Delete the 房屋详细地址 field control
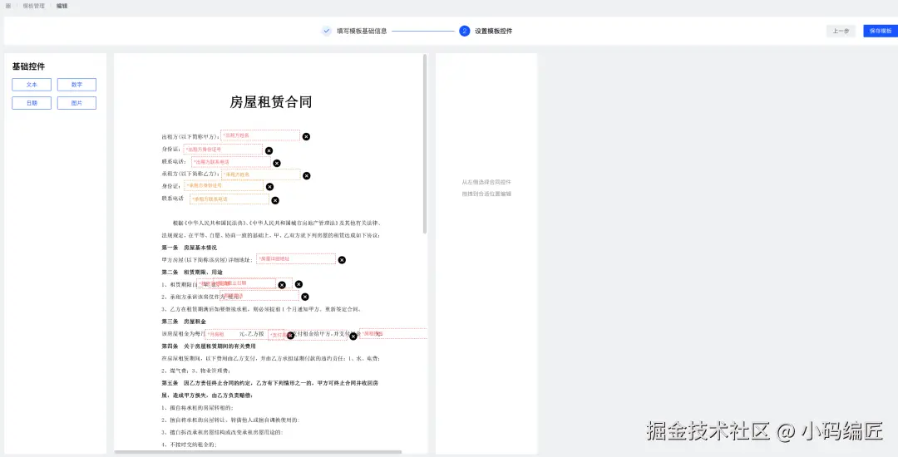 tap(342, 260)
